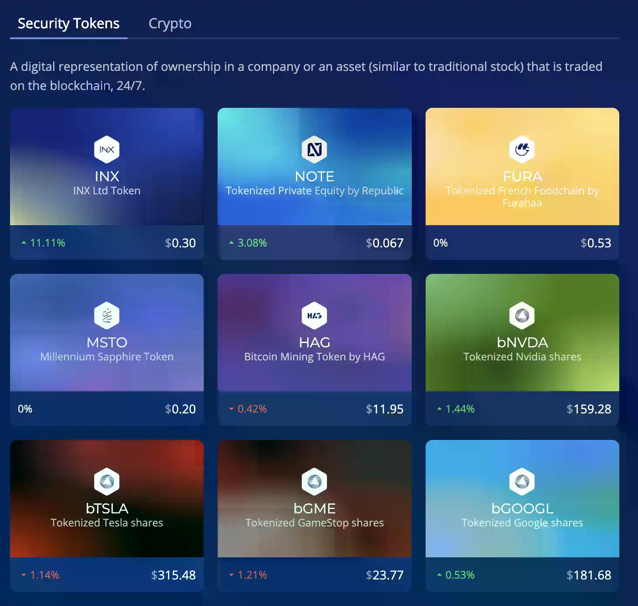Select the HAG Bitcoin Mining token icon

tap(314, 316)
